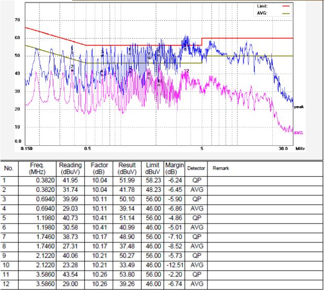This screenshot has height=290, width=324.
Task: Click the 'Detector' column header
Action: click(x=196, y=168)
